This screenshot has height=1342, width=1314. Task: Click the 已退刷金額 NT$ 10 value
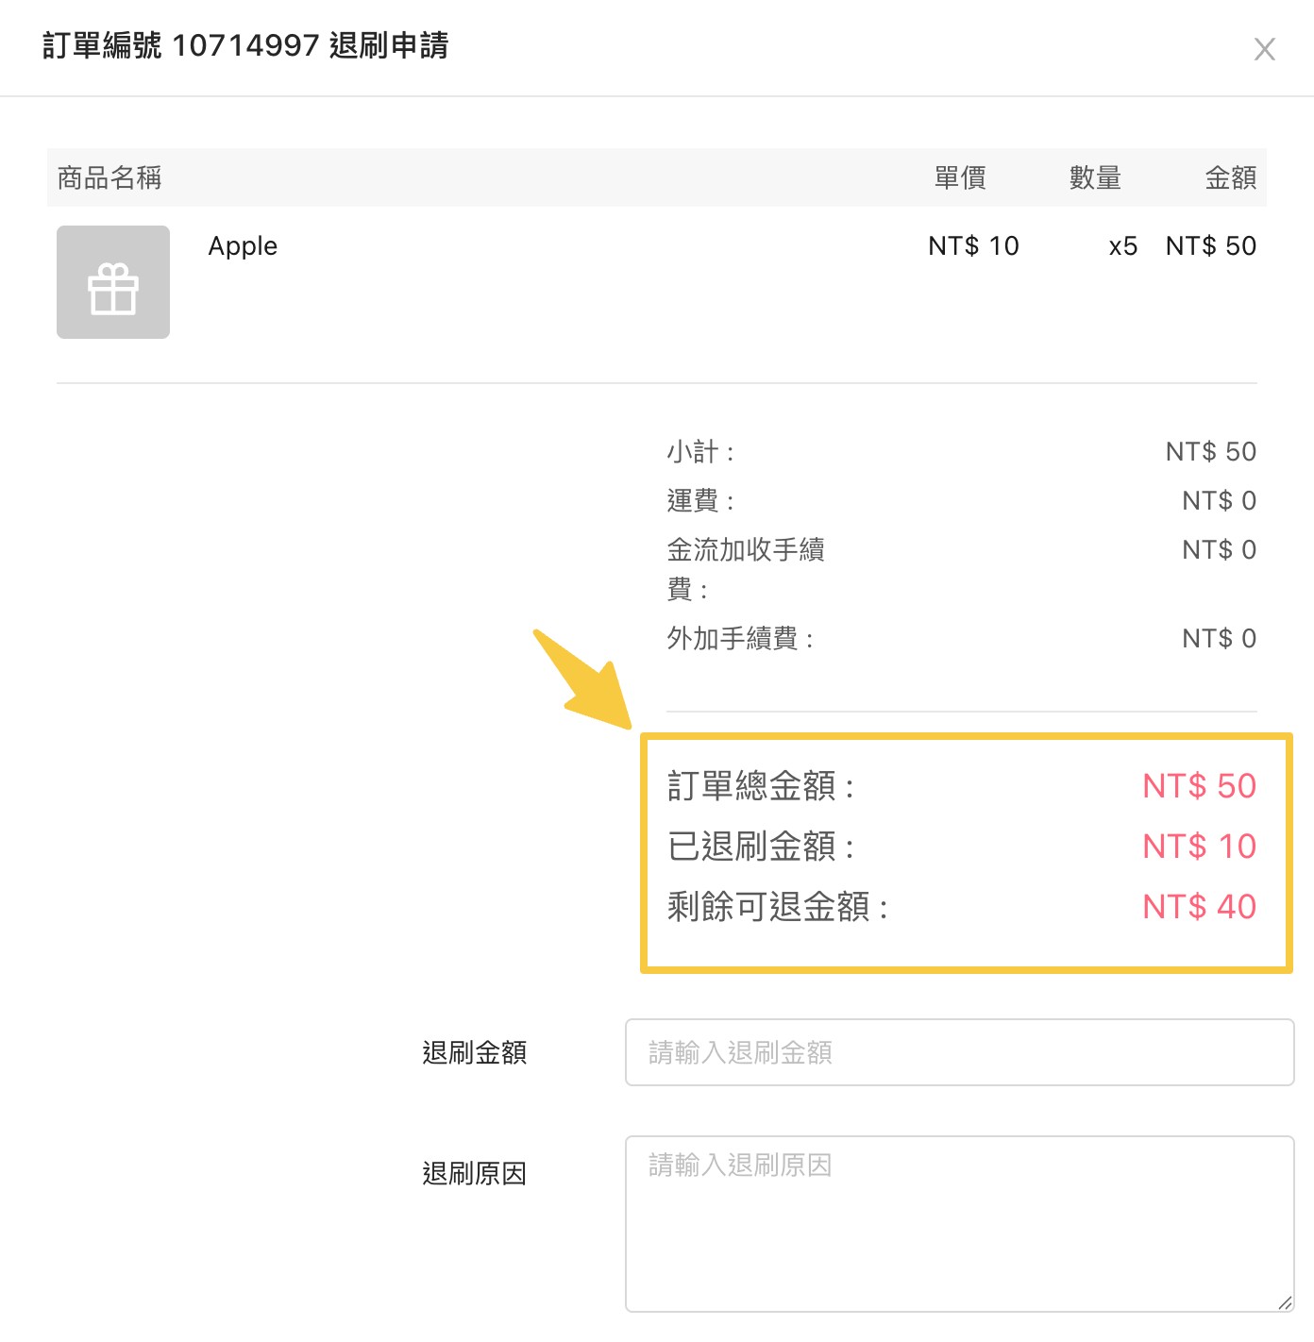1199,847
